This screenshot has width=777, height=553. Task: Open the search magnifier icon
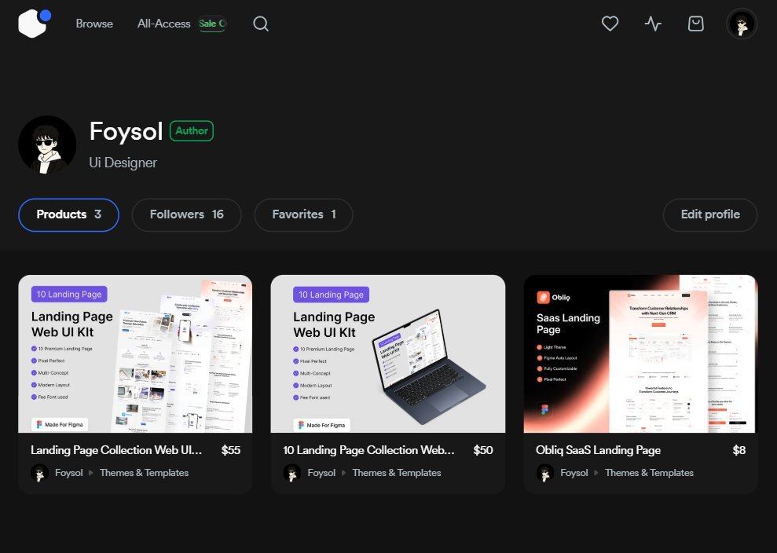tap(261, 24)
